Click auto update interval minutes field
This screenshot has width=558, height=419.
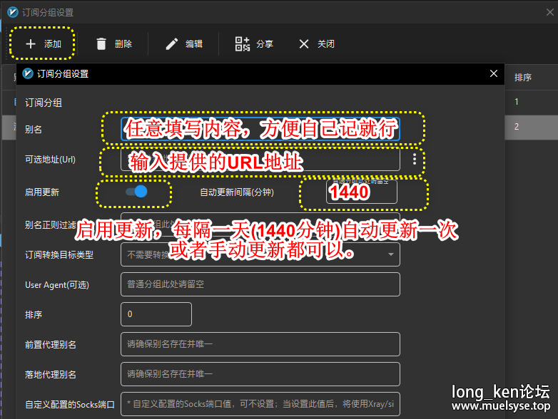point(361,192)
